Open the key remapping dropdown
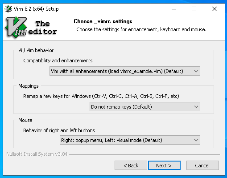Image resolution: width=227 pixels, height=178 pixels. (145, 107)
